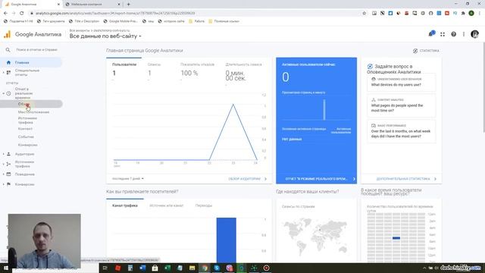Switch to the Канал трафика tab

click(x=125, y=206)
